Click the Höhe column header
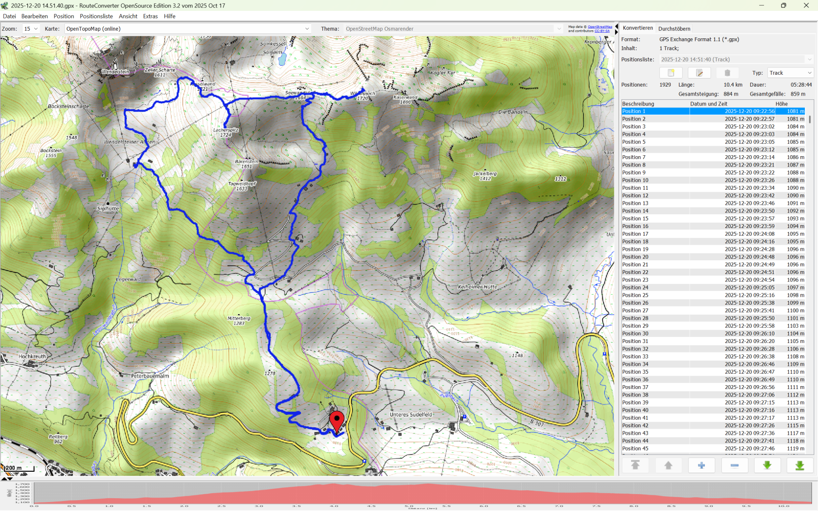This screenshot has height=511, width=818. point(781,104)
